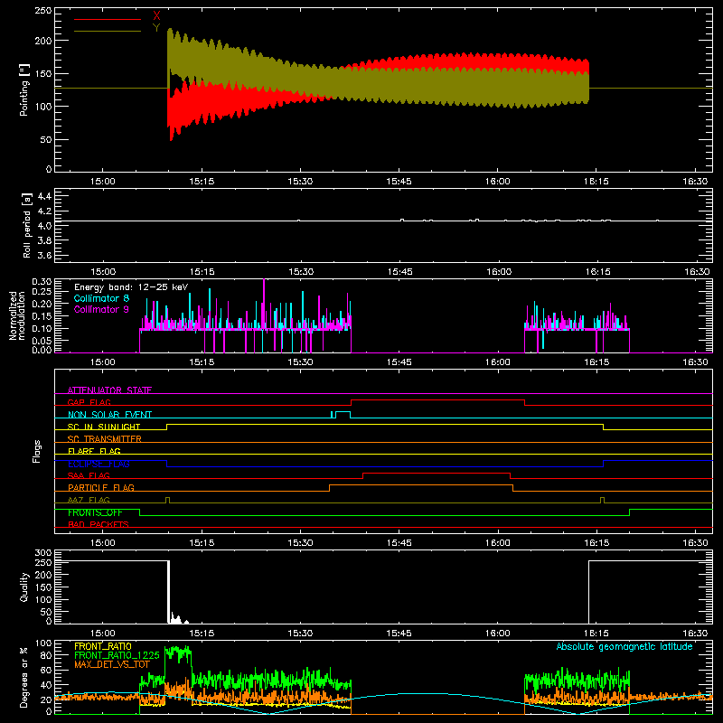Select the yellow FRONT_RATIO legend entry
Image resolution: width=723 pixels, height=723 pixels.
click(x=103, y=646)
